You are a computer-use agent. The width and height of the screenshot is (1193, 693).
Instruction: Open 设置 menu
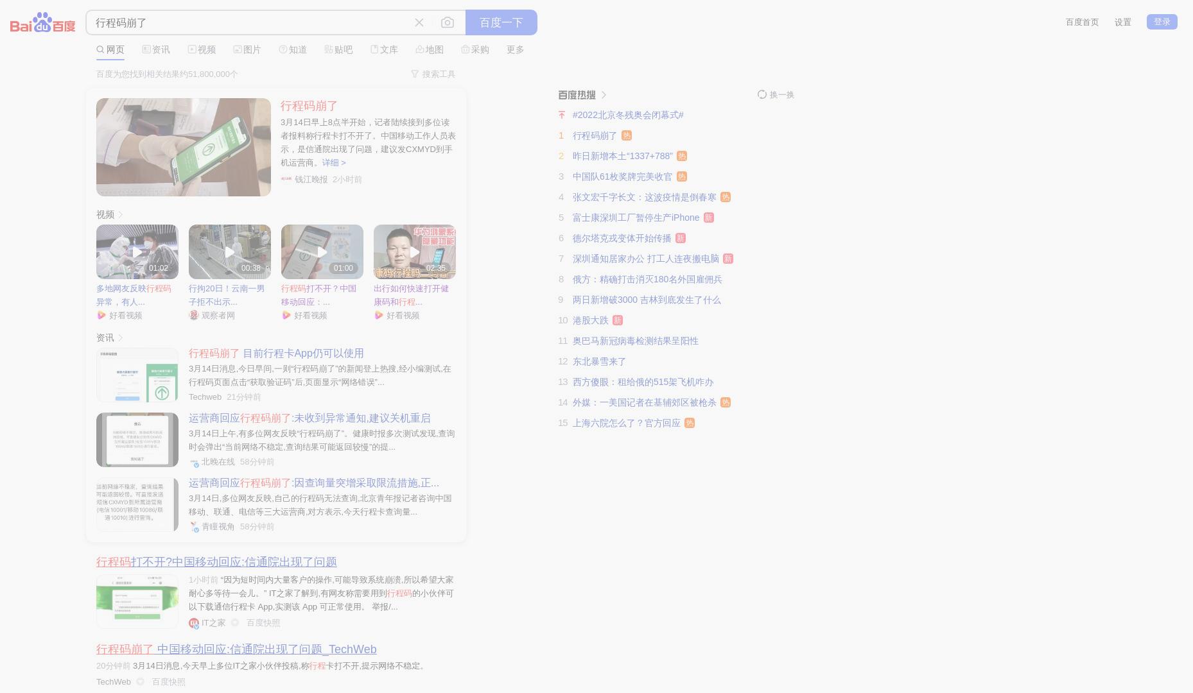point(1123,22)
